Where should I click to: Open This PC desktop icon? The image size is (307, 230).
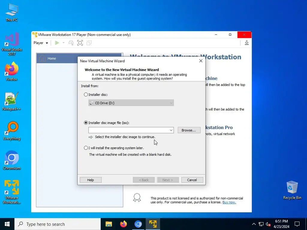click(12, 13)
